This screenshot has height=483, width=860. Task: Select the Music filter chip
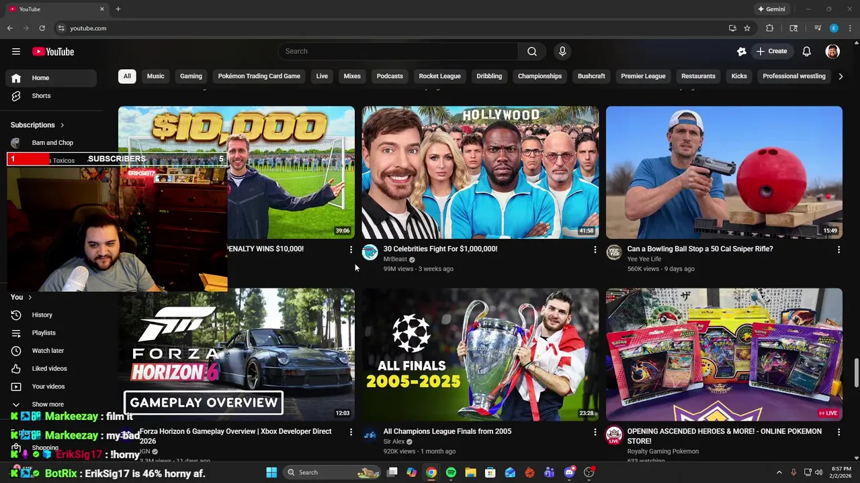click(155, 76)
